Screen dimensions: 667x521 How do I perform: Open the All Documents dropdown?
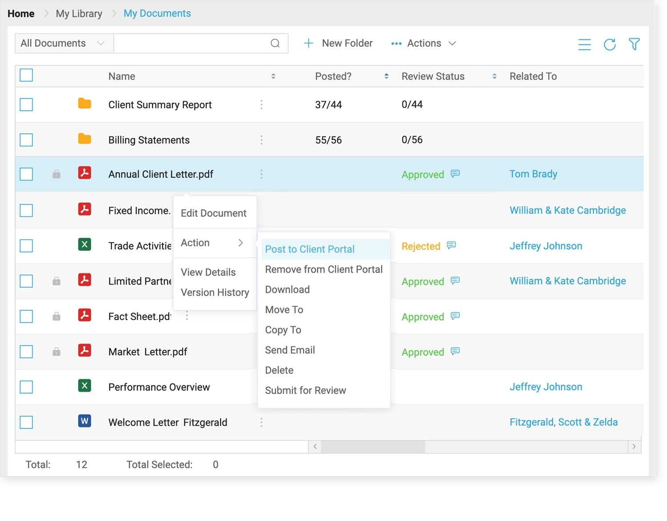coord(64,43)
